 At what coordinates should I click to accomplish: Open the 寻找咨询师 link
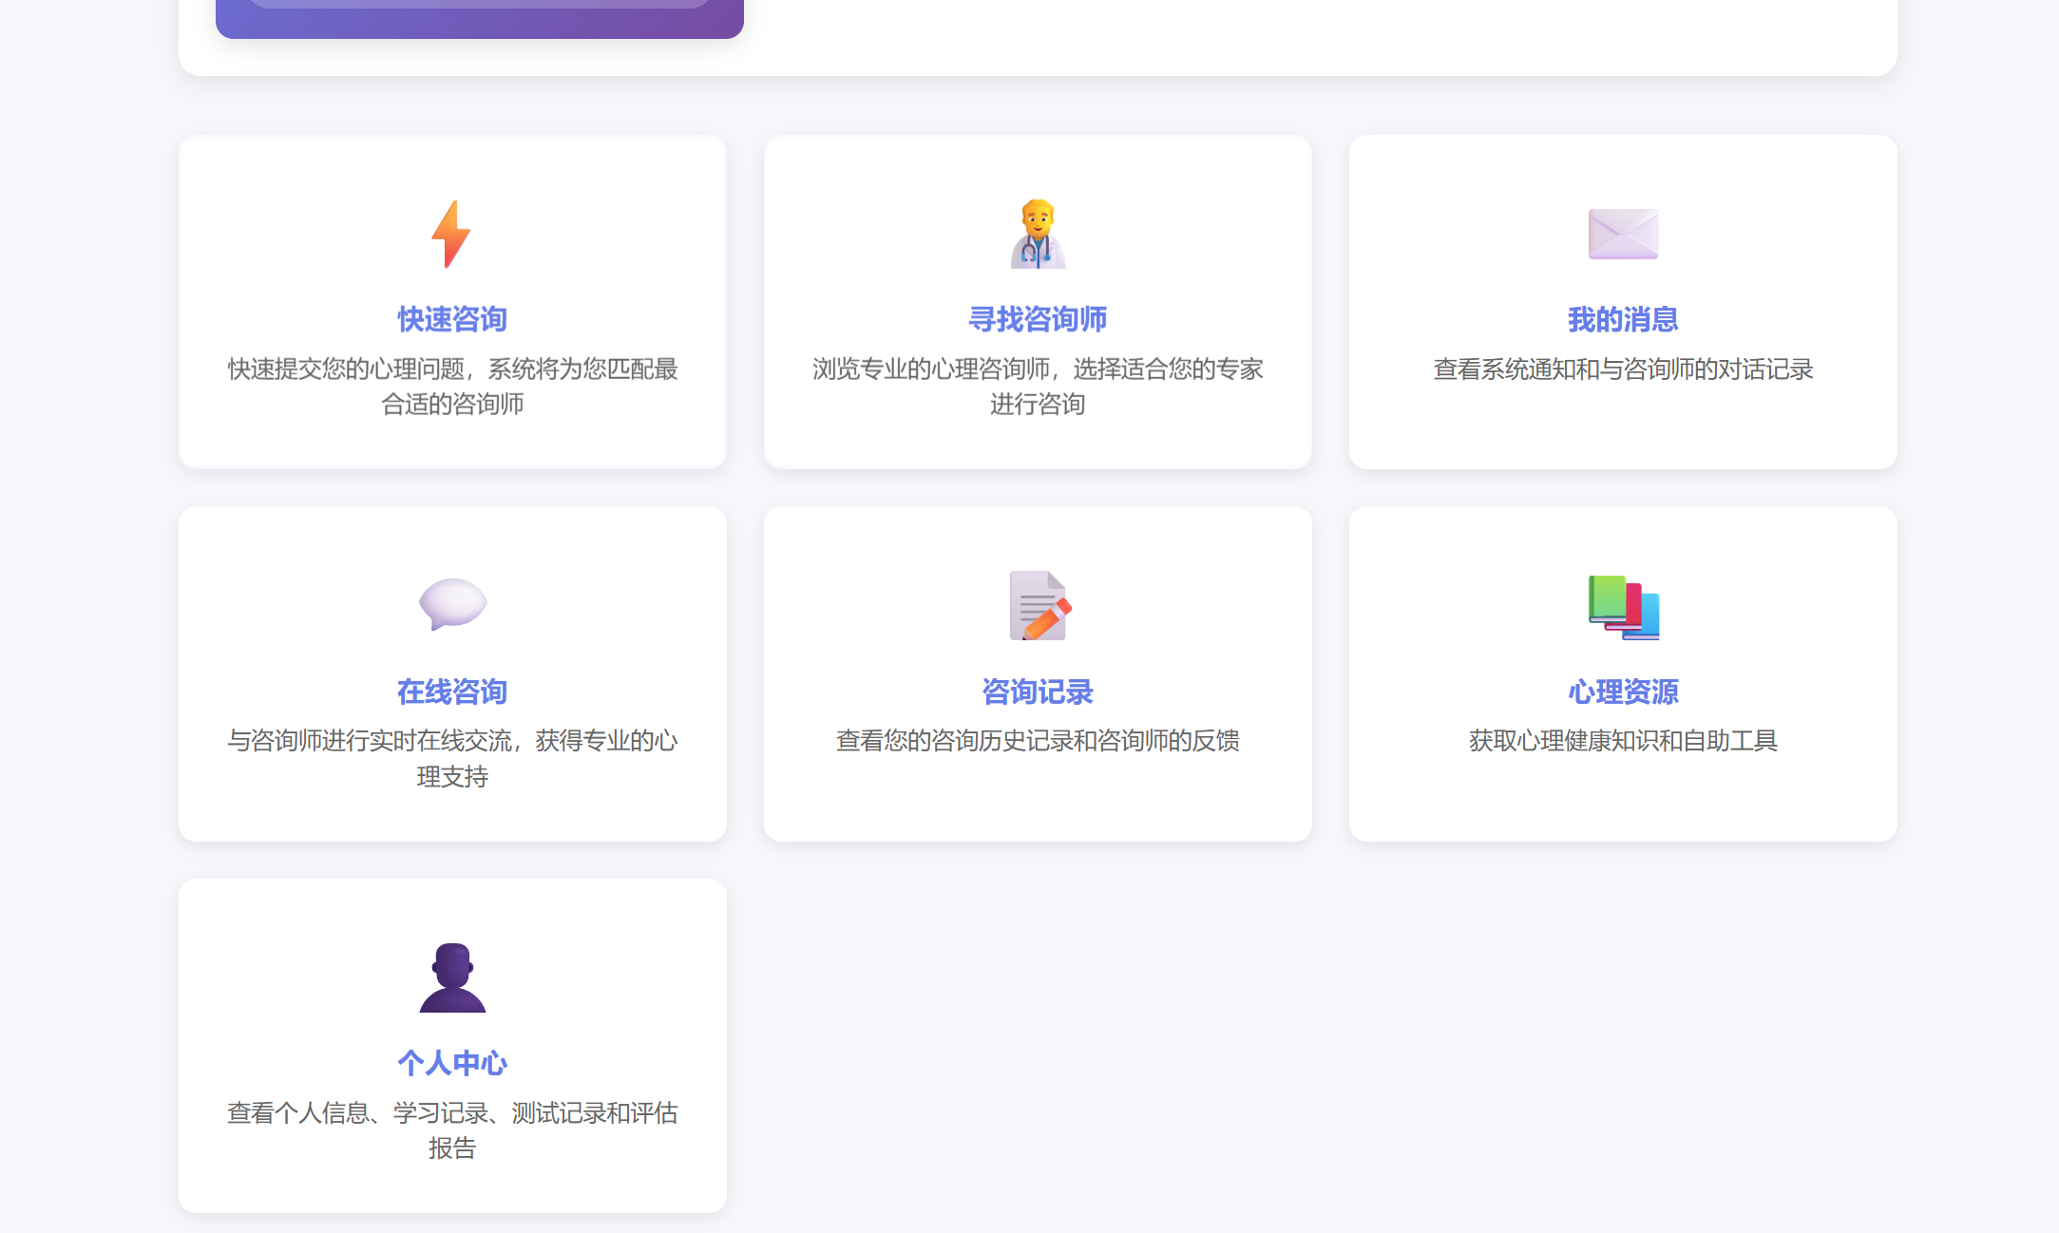click(x=1038, y=319)
